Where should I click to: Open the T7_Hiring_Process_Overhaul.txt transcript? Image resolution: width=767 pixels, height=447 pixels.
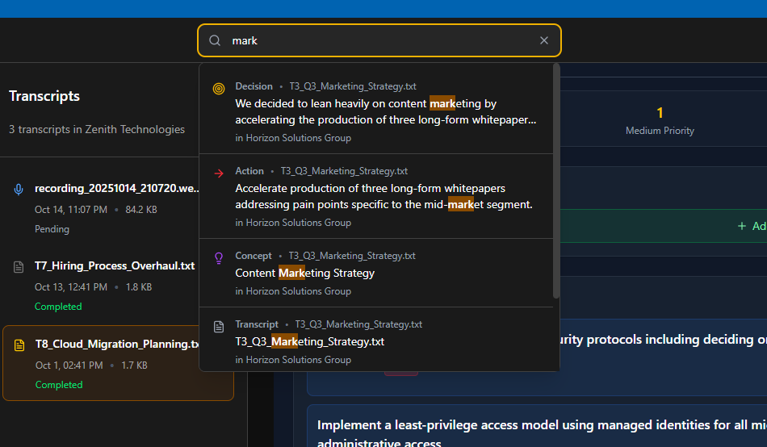115,265
